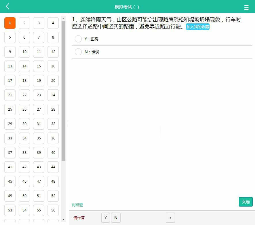Select the N : 错误 radio option

[x=78, y=52]
